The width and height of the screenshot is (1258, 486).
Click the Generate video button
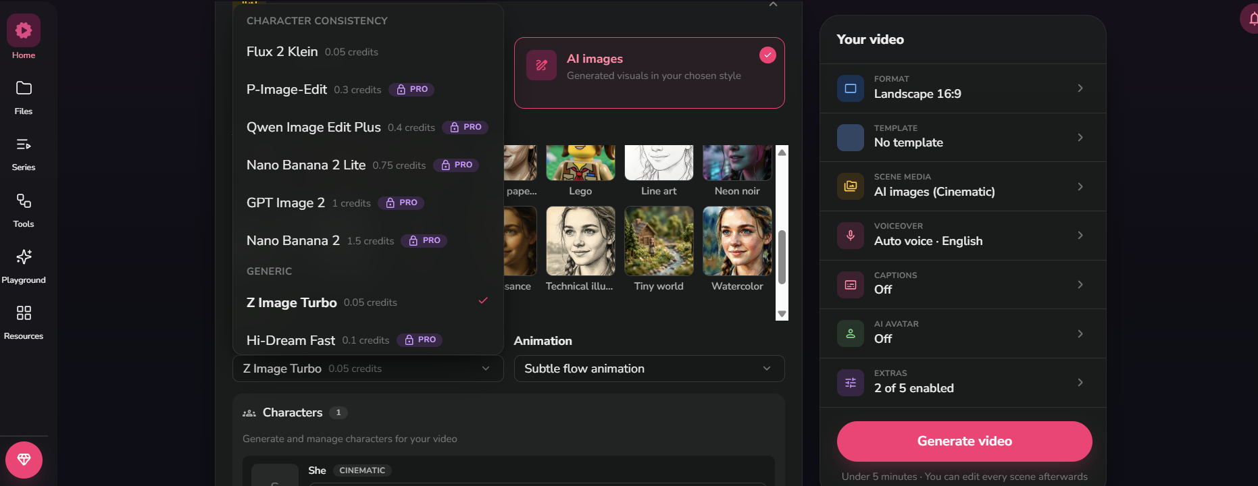tap(964, 441)
